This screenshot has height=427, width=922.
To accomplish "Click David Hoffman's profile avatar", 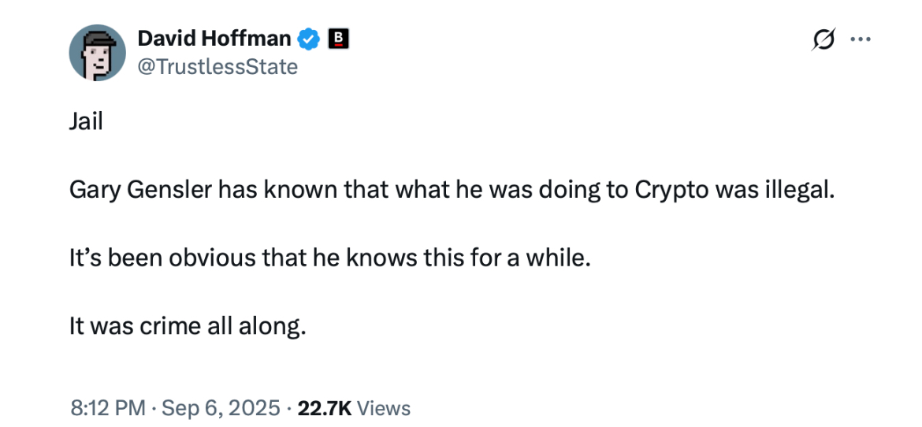I will (98, 53).
